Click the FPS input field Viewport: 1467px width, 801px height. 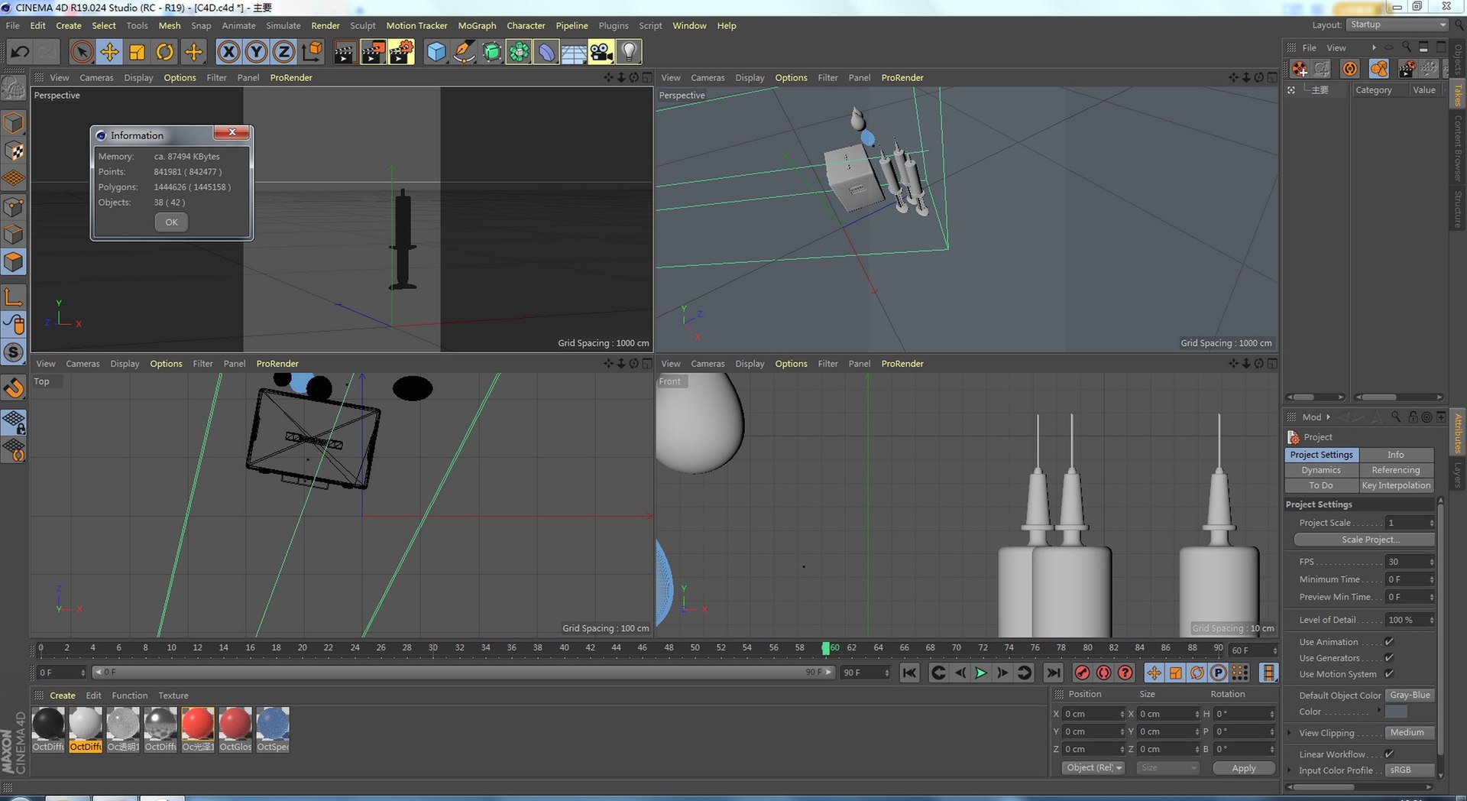click(x=1410, y=562)
